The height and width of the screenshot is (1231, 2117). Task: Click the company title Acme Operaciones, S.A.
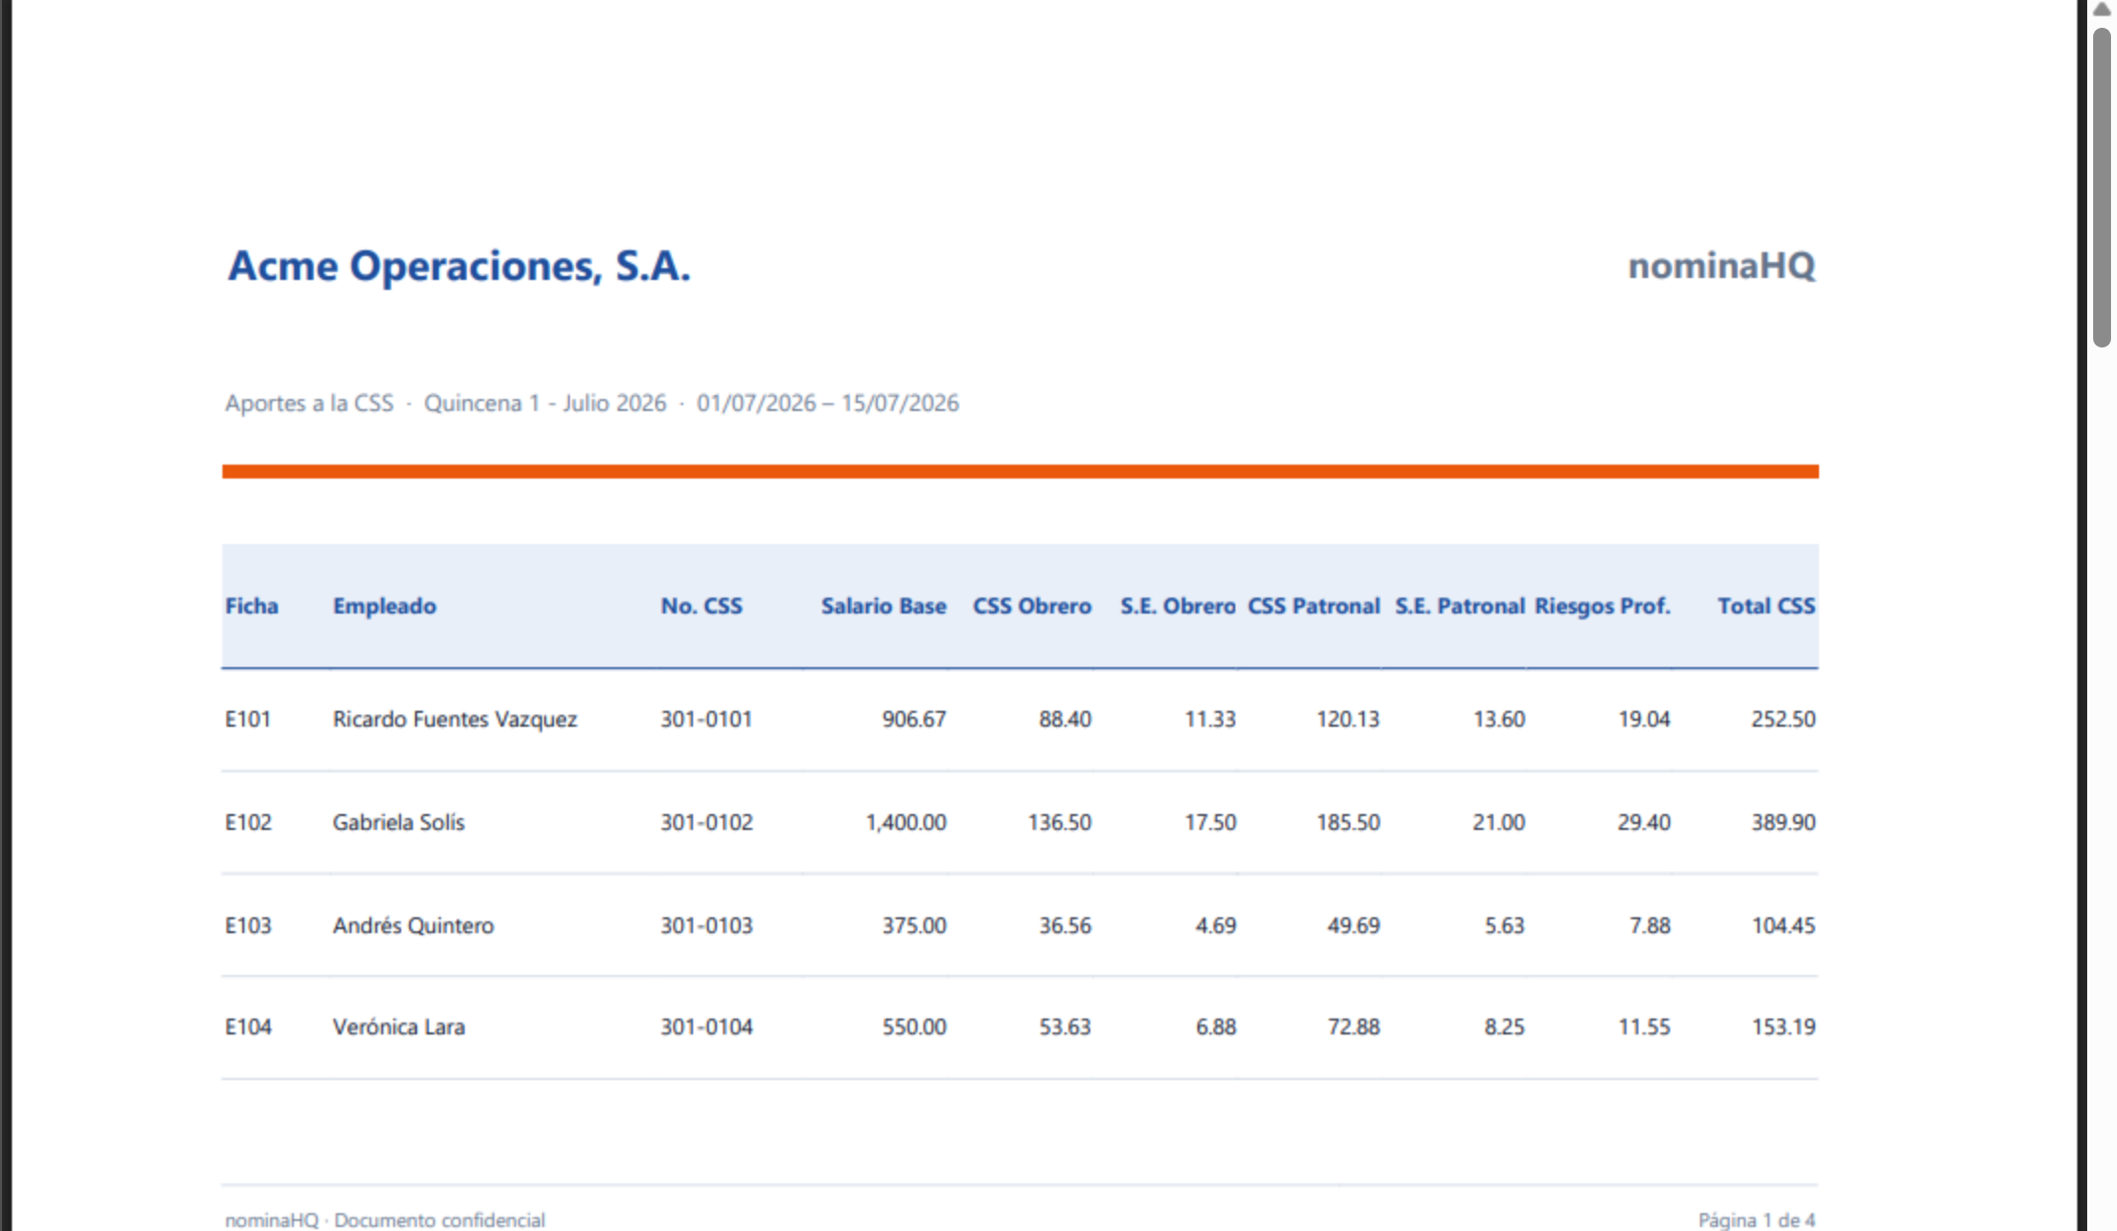click(459, 266)
